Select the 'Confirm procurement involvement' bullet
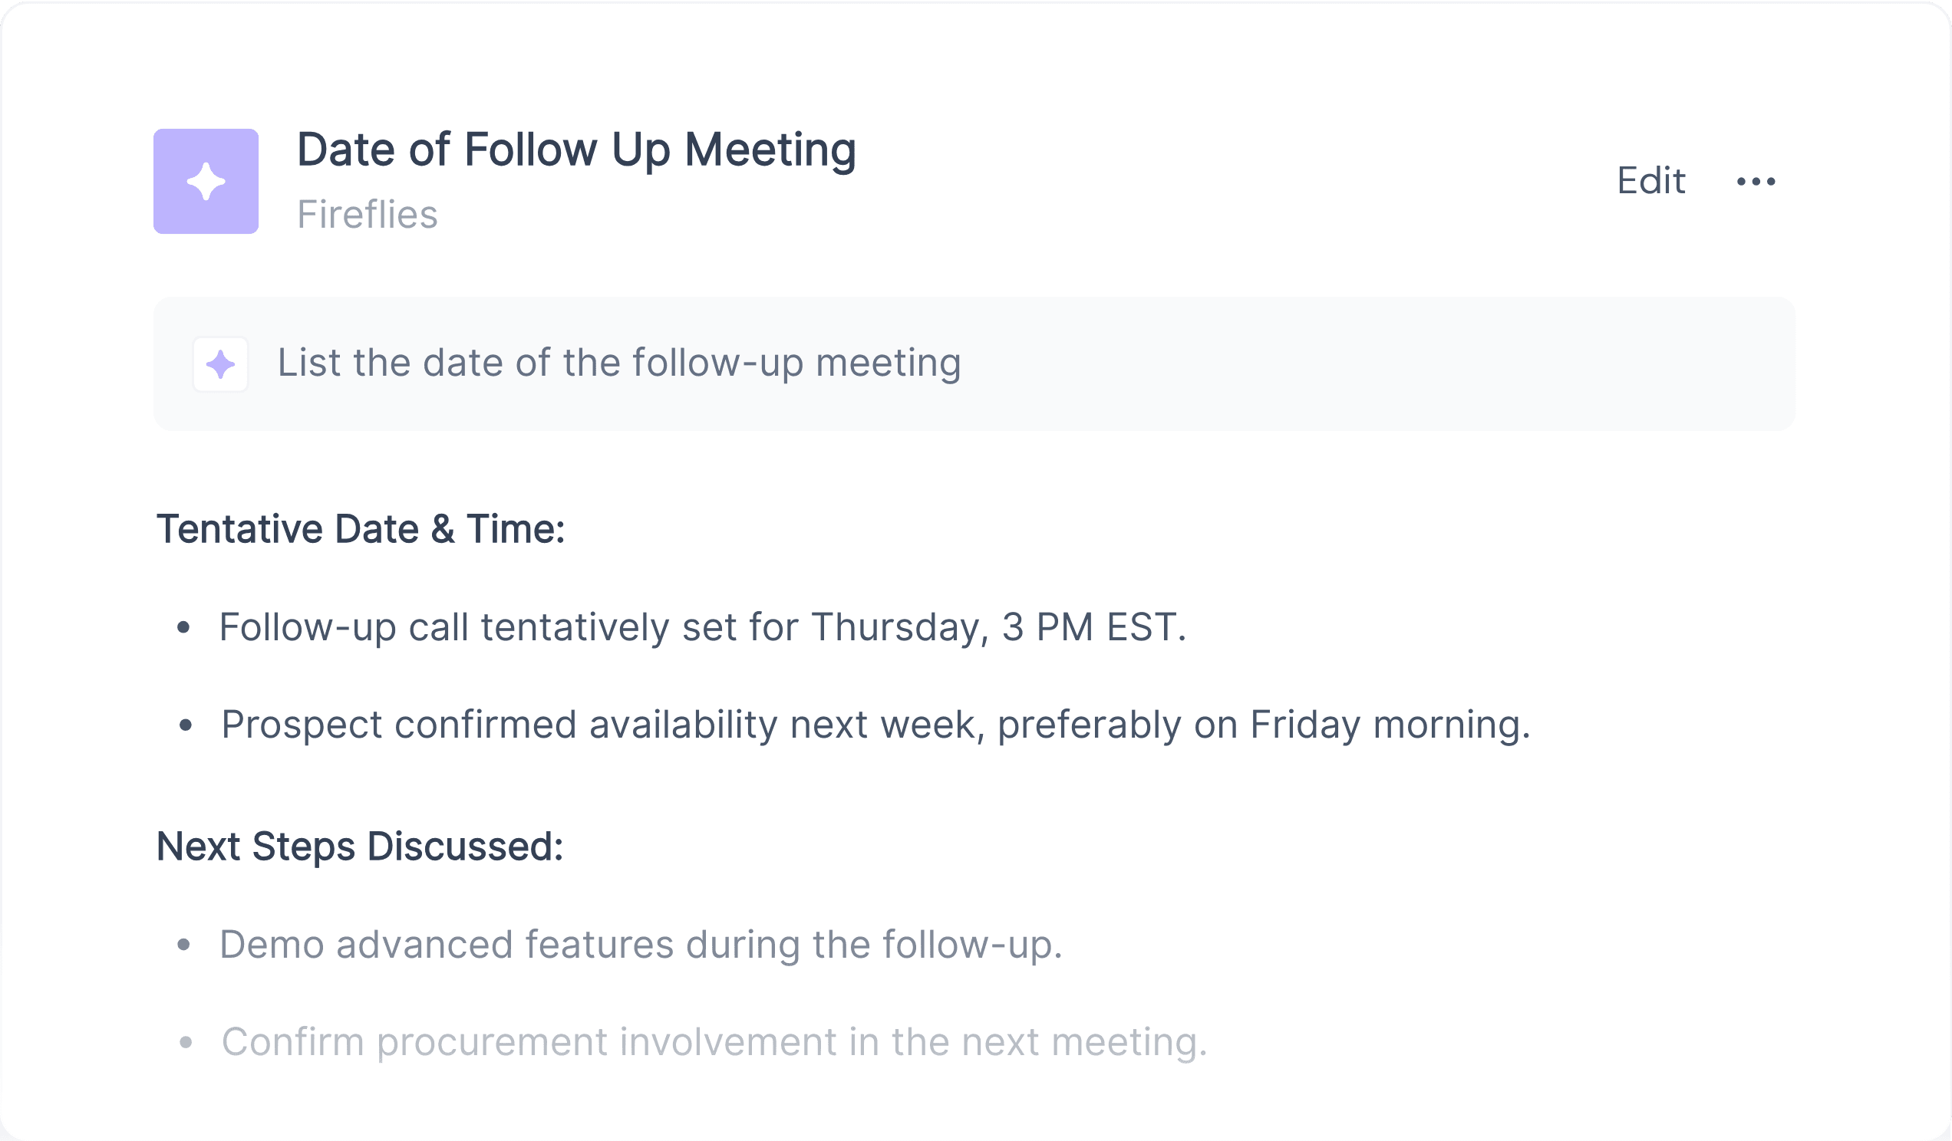 click(714, 1042)
